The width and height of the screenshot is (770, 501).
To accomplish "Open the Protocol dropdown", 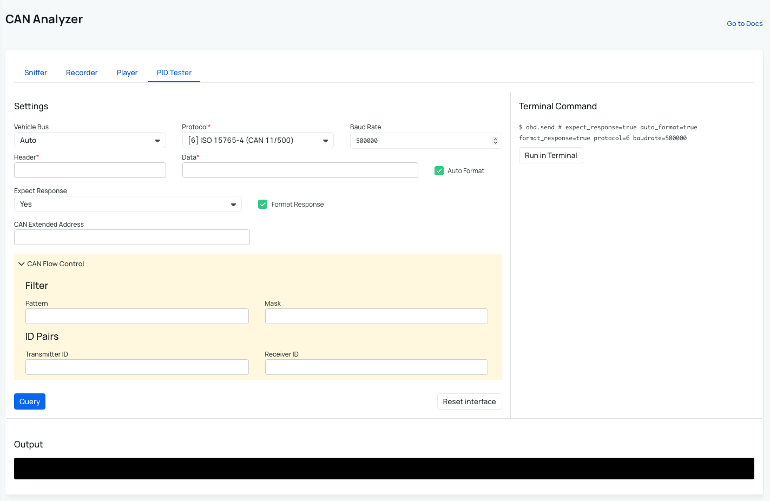I will pos(258,141).
